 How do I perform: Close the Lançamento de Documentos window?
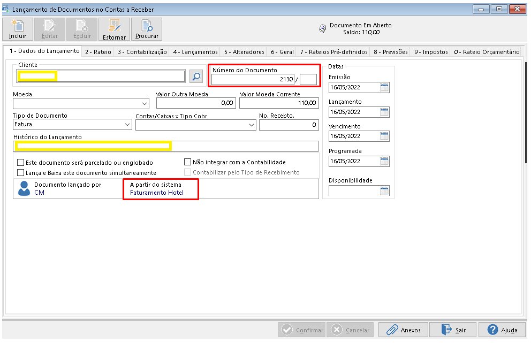(518, 9)
